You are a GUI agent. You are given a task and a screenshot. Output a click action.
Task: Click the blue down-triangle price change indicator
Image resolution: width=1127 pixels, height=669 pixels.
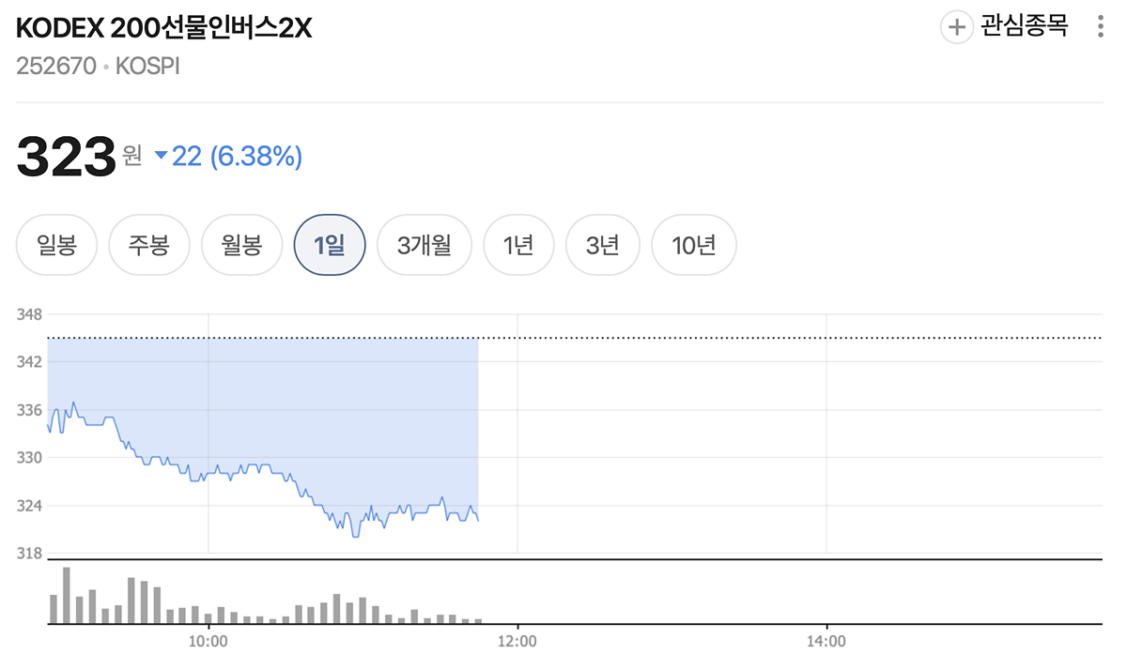tap(161, 156)
